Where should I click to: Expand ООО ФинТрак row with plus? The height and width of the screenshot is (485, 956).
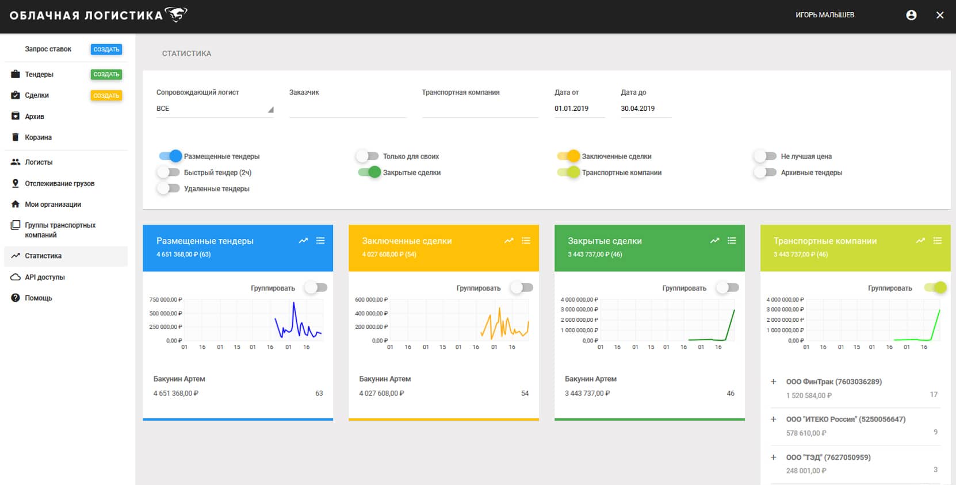click(774, 382)
